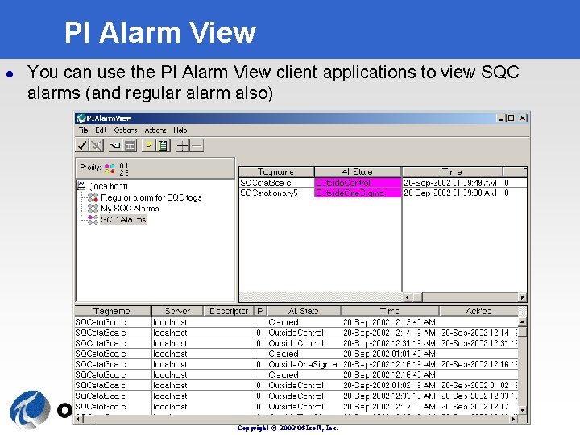Open the Edit menu
580x435 pixels.
tap(101, 130)
